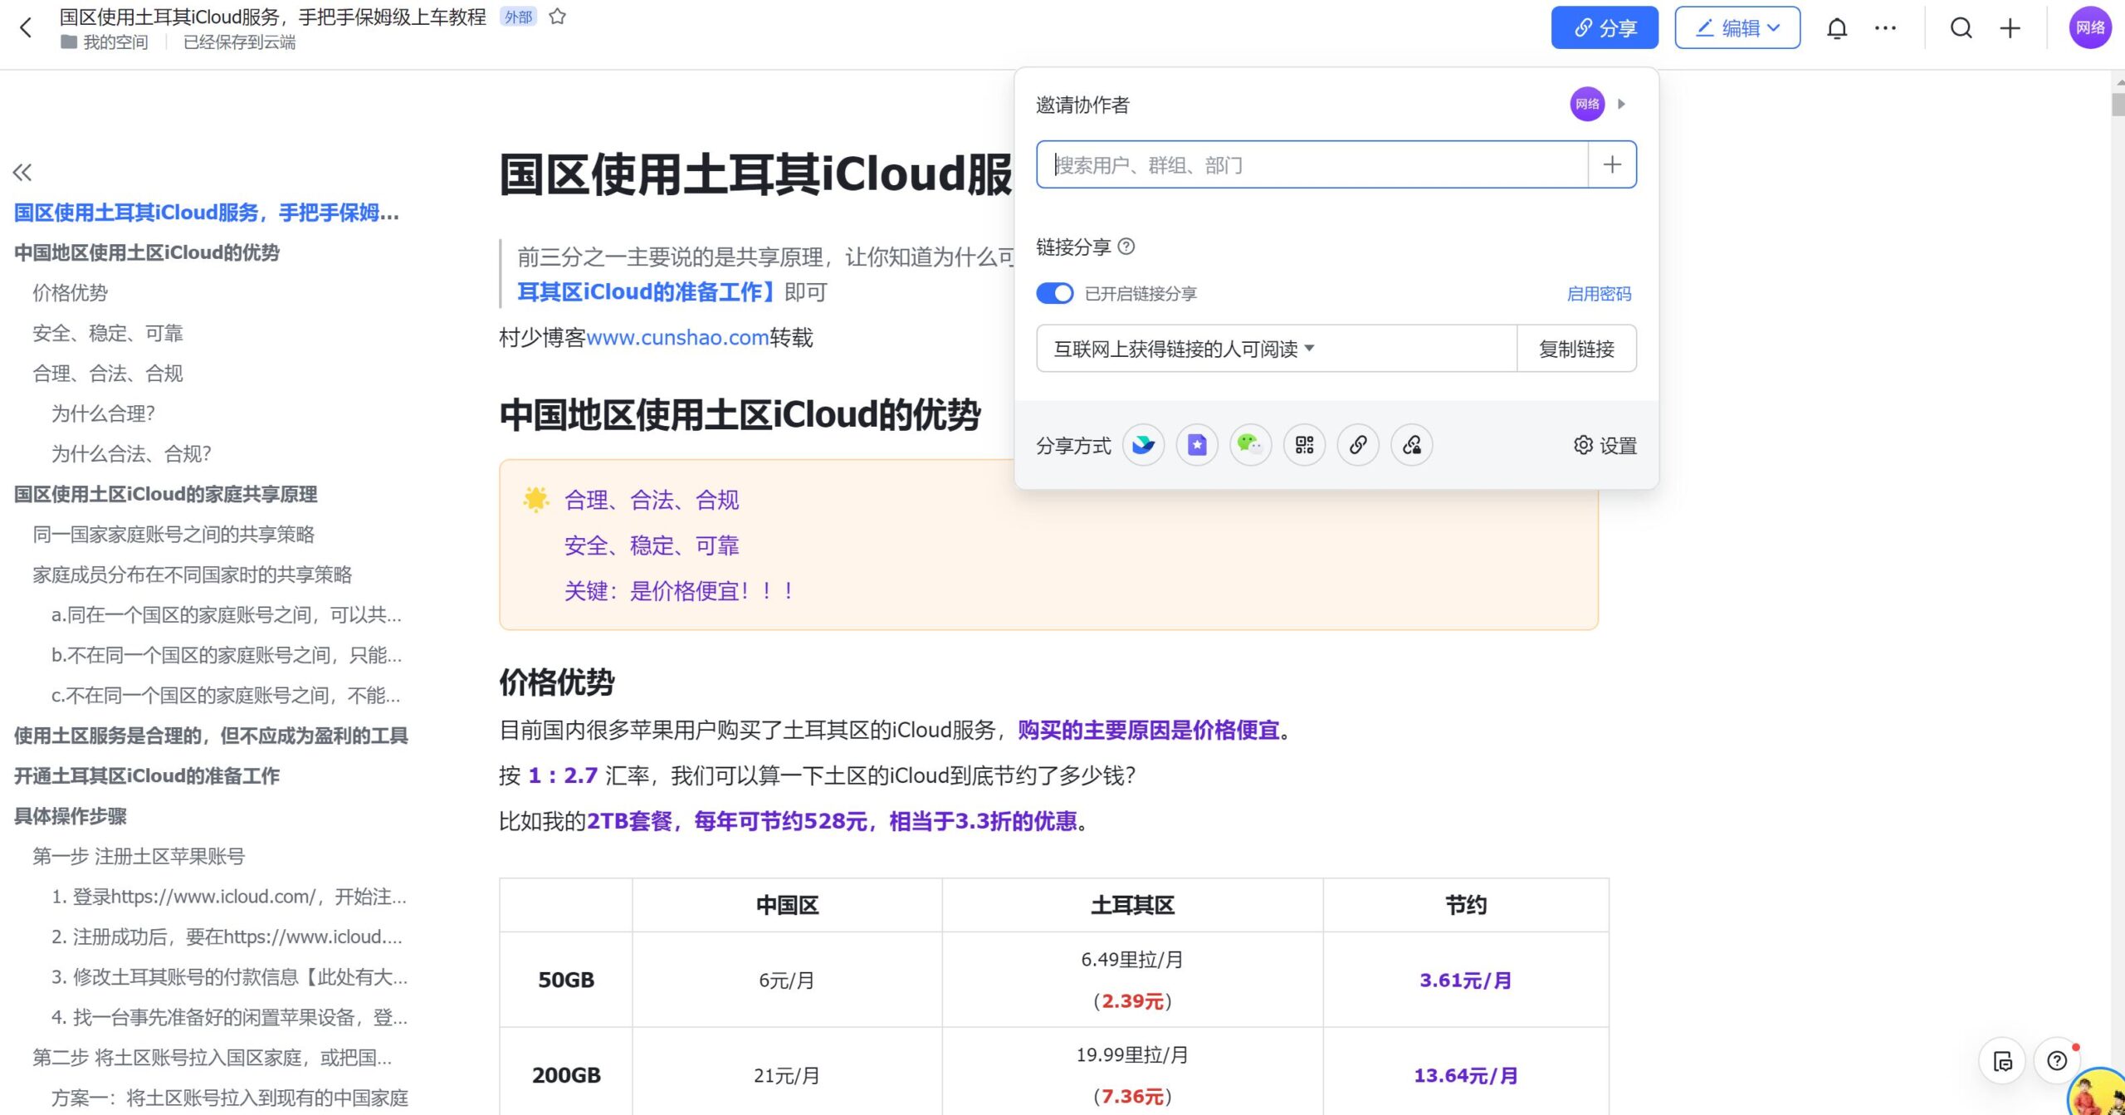Screen dimensions: 2125x1115
Task: Open the 网络 user avatar menu
Action: (x=2090, y=28)
